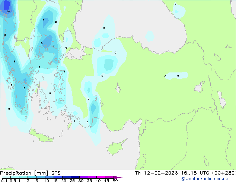Click the above-50 arrow tip of legend
The height and width of the screenshot is (182, 236).
[x=118, y=177]
